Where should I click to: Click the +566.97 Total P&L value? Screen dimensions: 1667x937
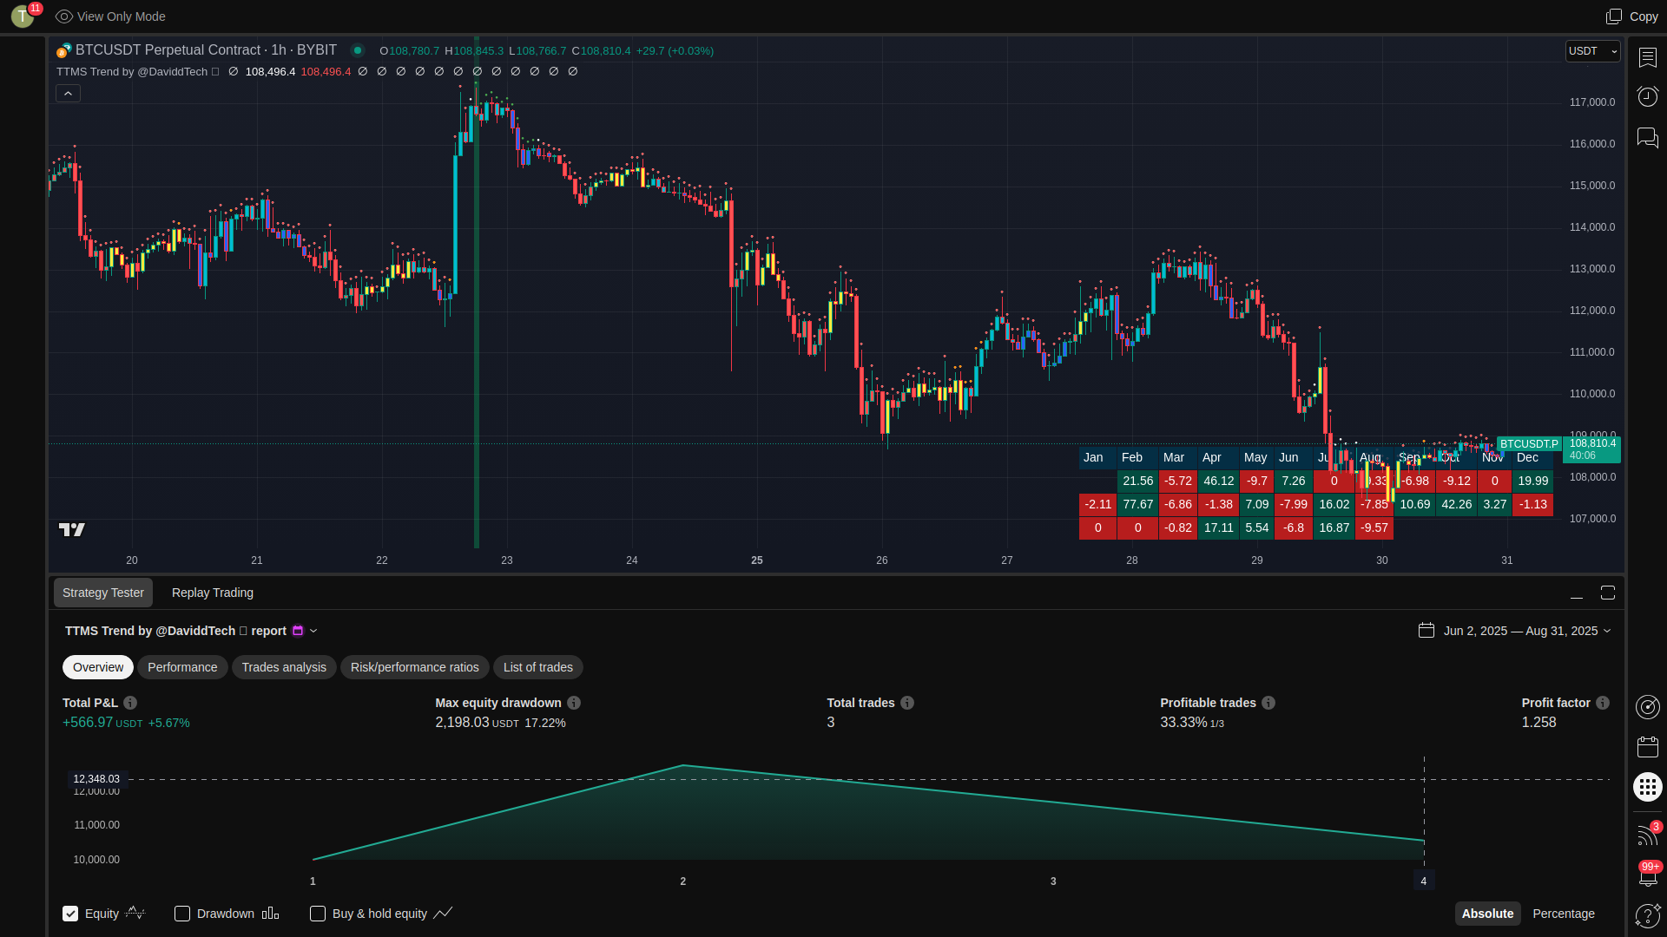tap(88, 723)
